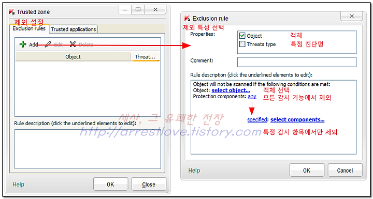Click OK in Exclusion rule dialog
This screenshot has width=373, height=199.
click(x=307, y=170)
